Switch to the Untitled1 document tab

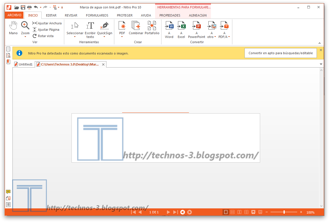(x=23, y=64)
